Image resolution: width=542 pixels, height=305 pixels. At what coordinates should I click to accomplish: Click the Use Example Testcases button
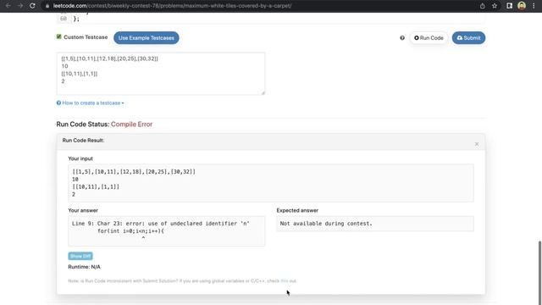point(147,38)
